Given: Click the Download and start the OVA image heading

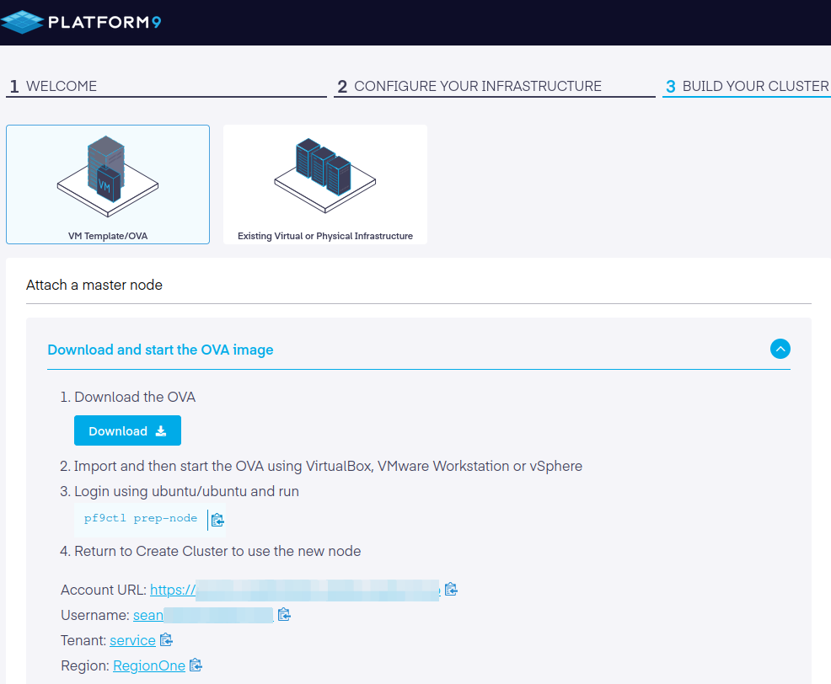Looking at the screenshot, I should tap(161, 350).
